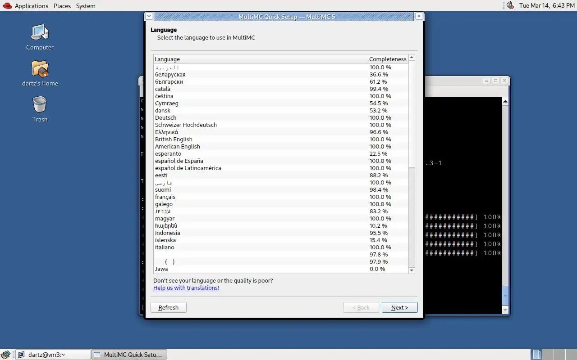Select the Hebrew עברית language row
Screen dimensions: 577x360
coord(281,211)
